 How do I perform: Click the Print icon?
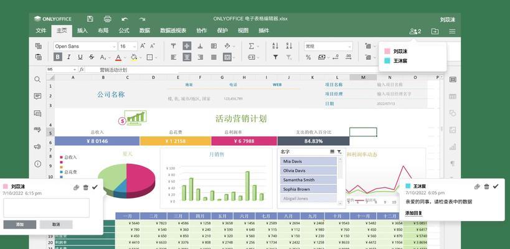coord(107,19)
